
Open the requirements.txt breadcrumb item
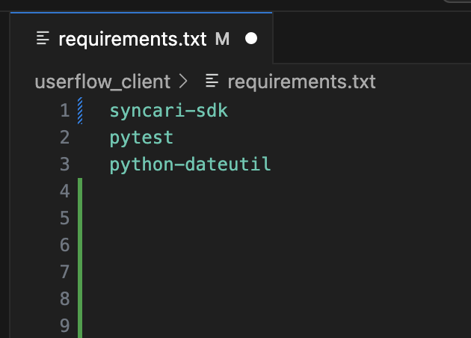301,82
